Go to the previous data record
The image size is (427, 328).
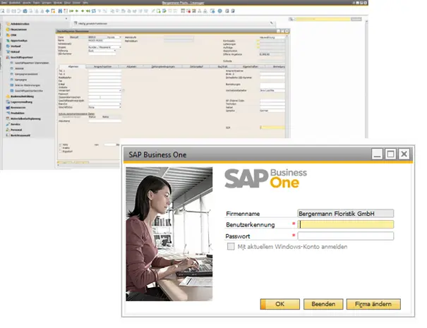[77, 11]
